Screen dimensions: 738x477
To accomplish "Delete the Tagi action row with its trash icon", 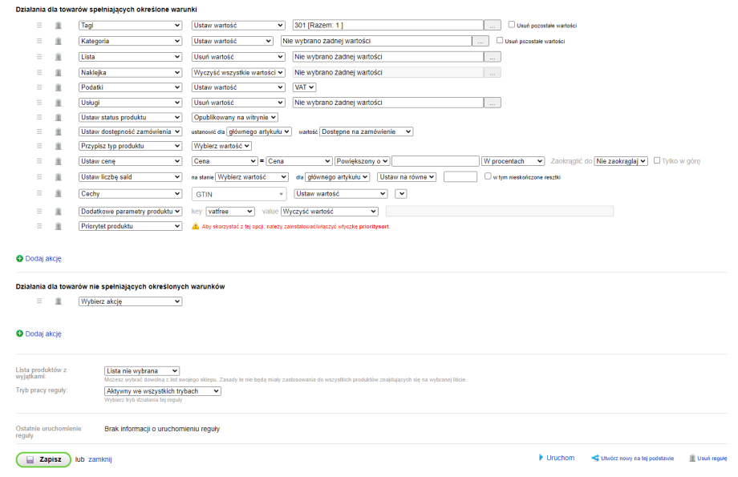I will [58, 26].
